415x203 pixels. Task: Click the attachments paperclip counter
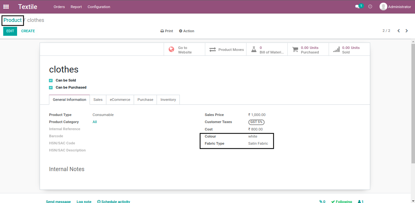(x=322, y=202)
